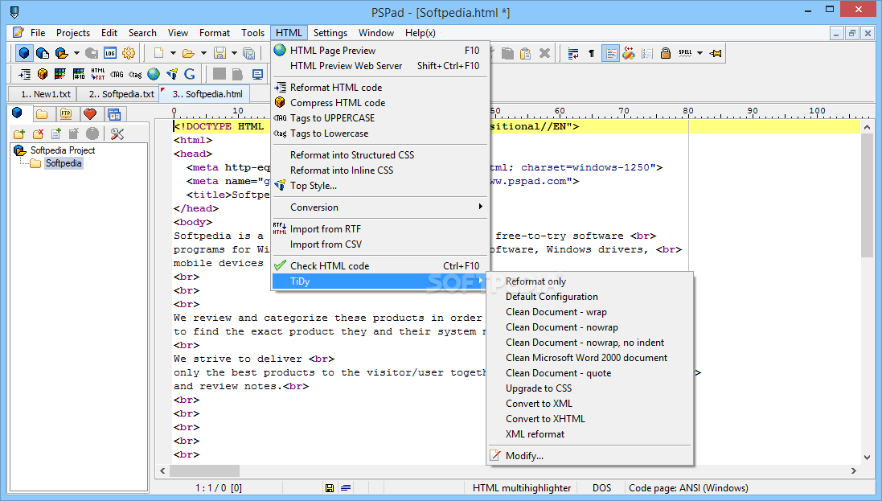Click the HTML to TXT toolbar icon
882x501 pixels.
click(x=98, y=74)
